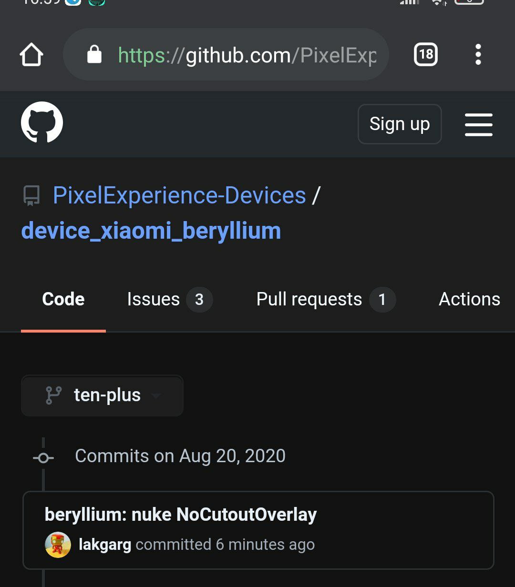Select the Code tab
The image size is (515, 587).
coord(63,299)
